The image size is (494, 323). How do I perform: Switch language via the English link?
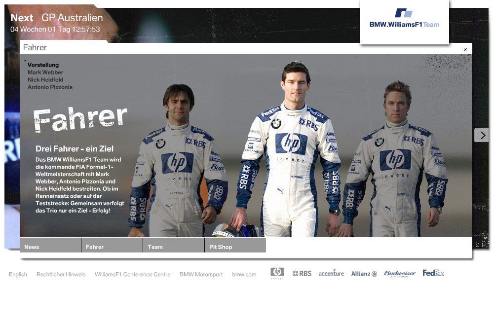click(18, 274)
